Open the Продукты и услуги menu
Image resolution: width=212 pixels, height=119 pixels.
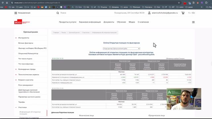coord(68,22)
